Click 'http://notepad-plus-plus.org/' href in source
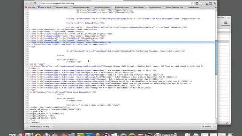The width and height of the screenshot is (242, 136). (137, 27)
